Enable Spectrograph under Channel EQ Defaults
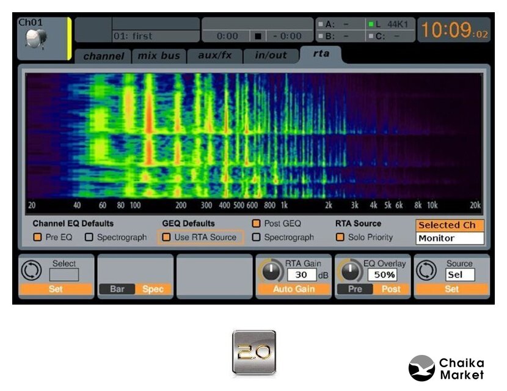Viewport: 507px width, 391px height. [x=89, y=237]
